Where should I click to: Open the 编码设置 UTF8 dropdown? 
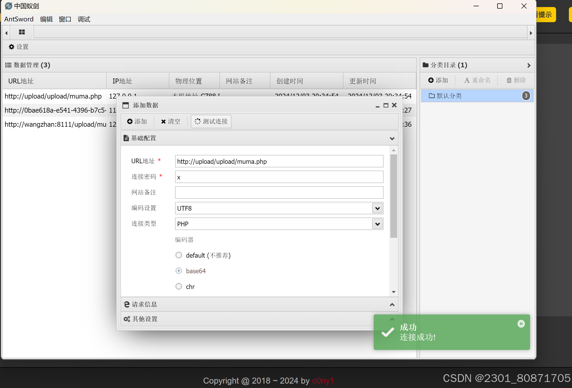click(x=377, y=208)
